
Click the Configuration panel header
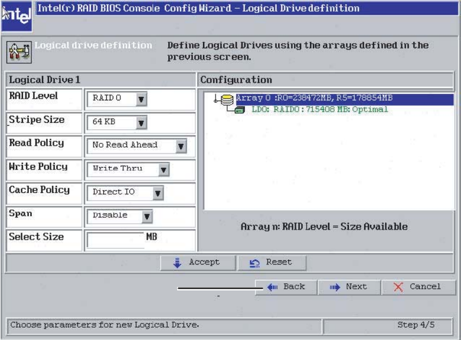tap(236, 80)
